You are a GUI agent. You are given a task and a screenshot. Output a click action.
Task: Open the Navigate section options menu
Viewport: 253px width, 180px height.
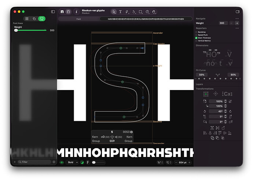click(237, 19)
